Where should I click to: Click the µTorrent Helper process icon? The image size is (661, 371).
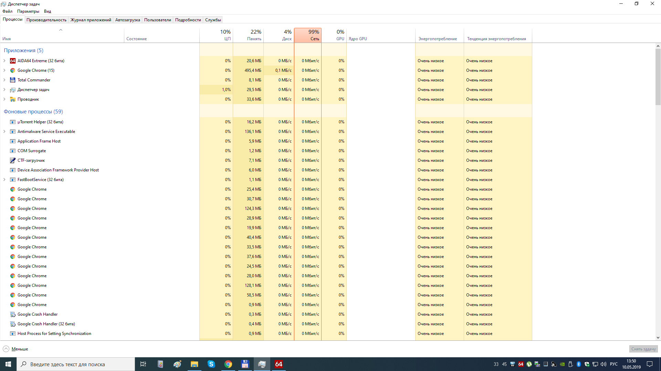pos(13,122)
